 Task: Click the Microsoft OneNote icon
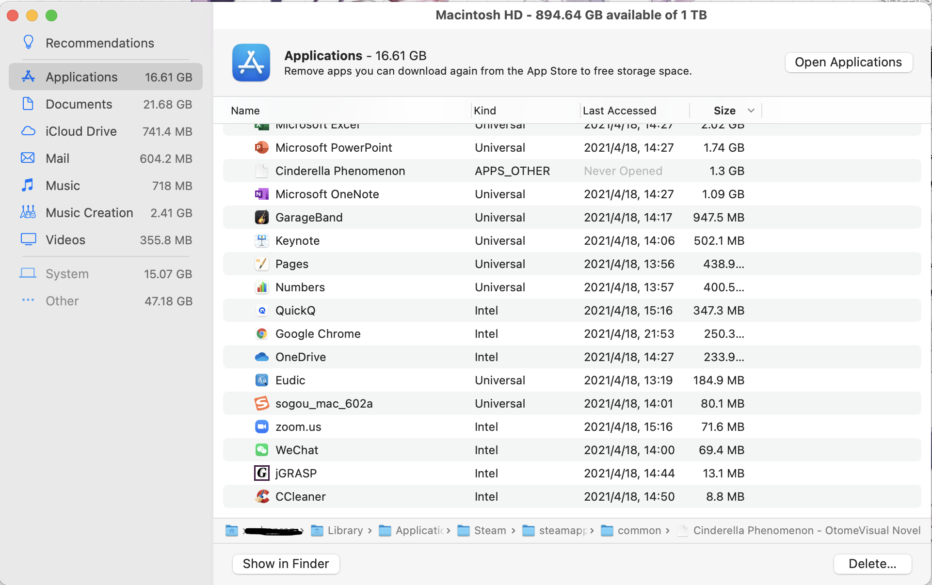pyautogui.click(x=262, y=194)
